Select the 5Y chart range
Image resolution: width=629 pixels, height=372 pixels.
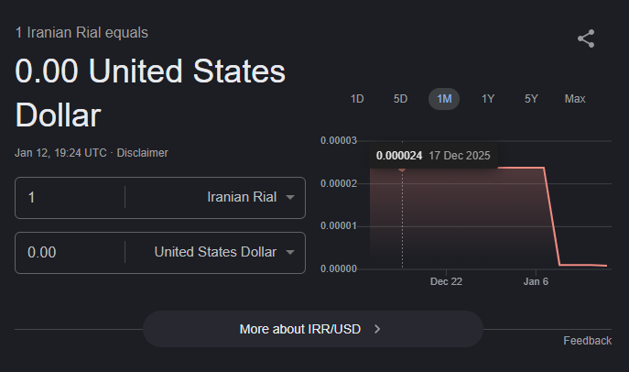tap(531, 99)
